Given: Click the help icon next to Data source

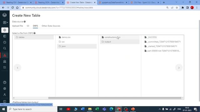Looking at the screenshot, I should [x=25, y=21].
